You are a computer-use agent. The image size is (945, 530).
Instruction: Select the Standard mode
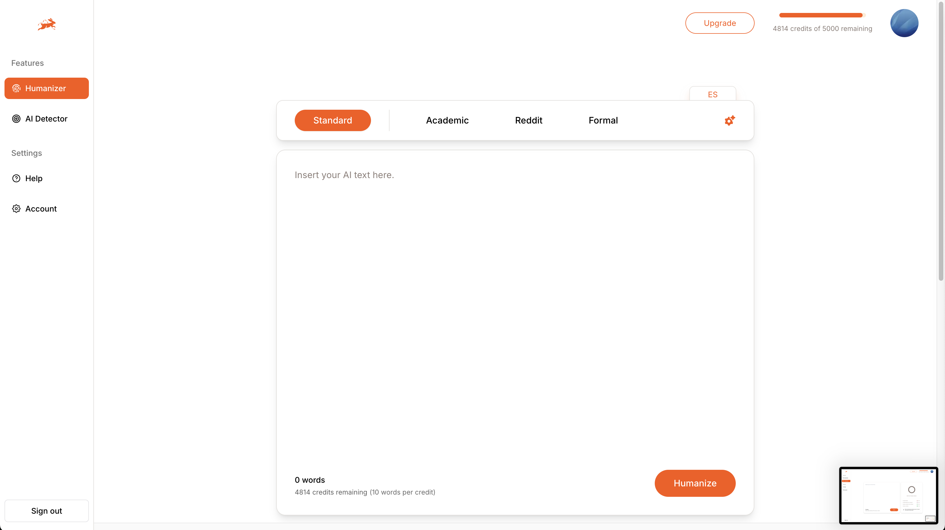332,120
